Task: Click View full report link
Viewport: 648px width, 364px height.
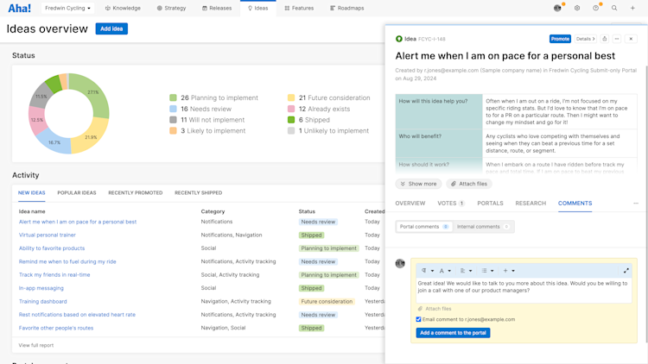Action: 36,345
